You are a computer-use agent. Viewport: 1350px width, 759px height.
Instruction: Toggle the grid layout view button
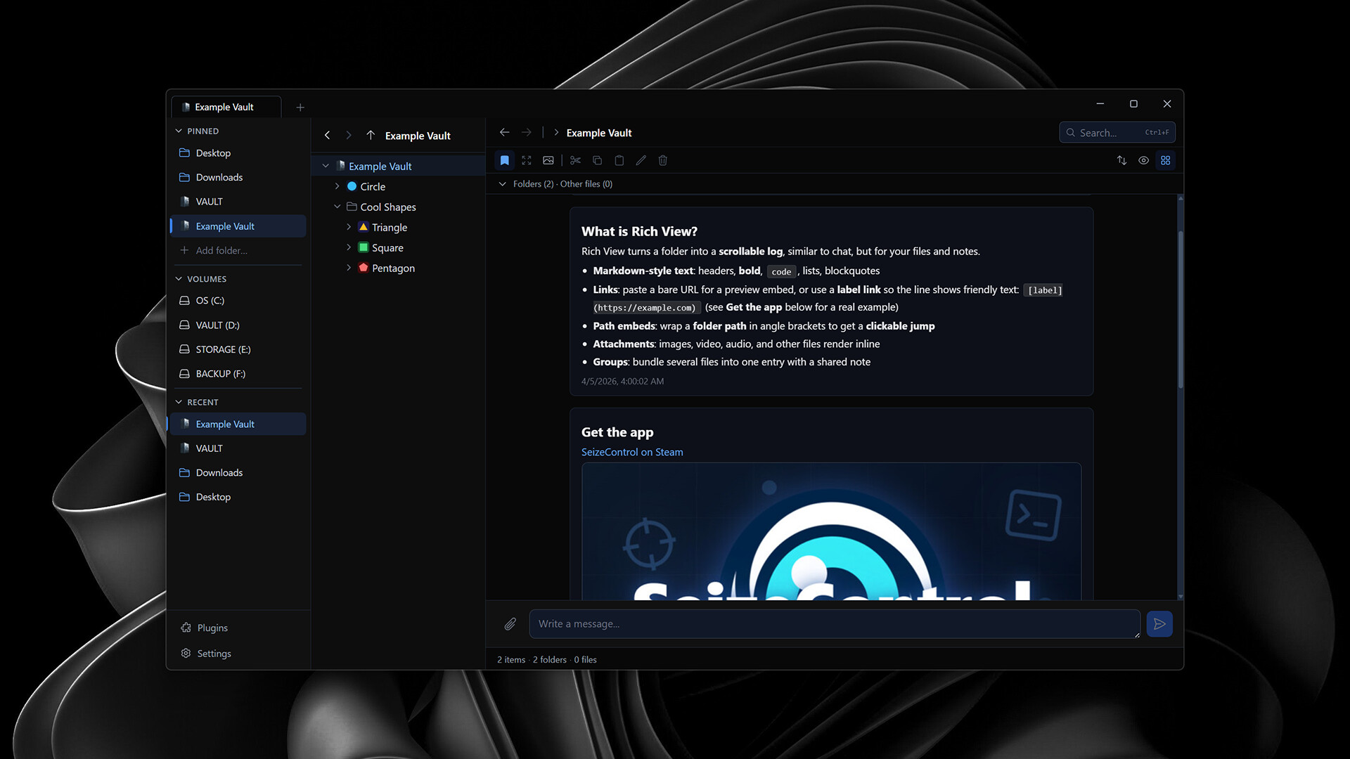(1166, 160)
